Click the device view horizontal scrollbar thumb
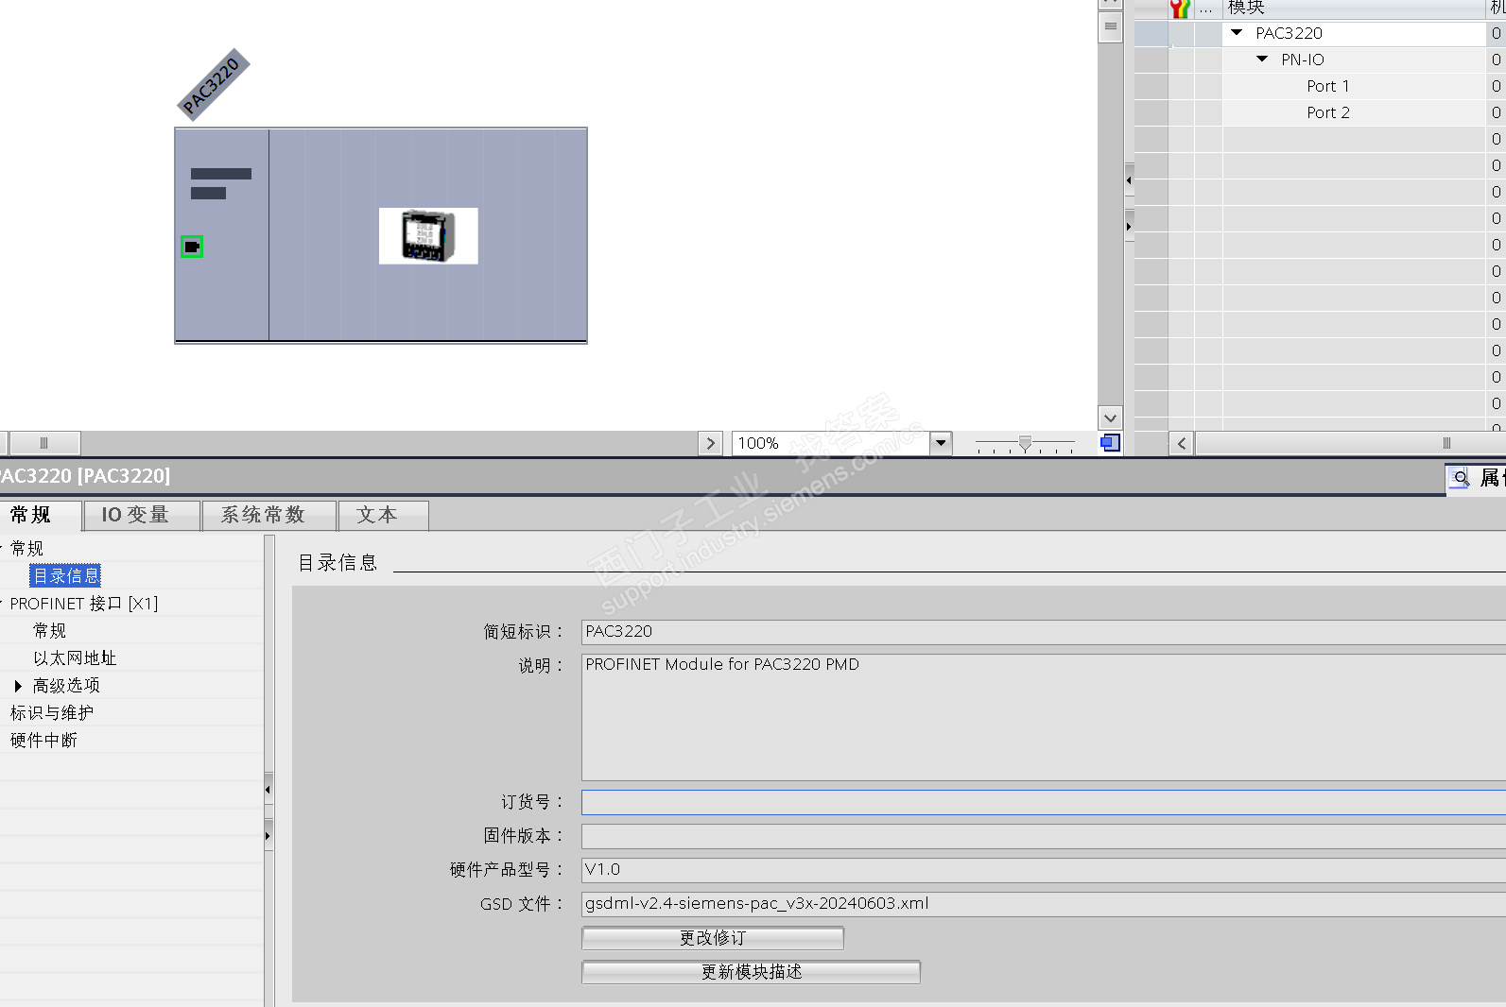Image resolution: width=1506 pixels, height=1007 pixels. coord(43,443)
